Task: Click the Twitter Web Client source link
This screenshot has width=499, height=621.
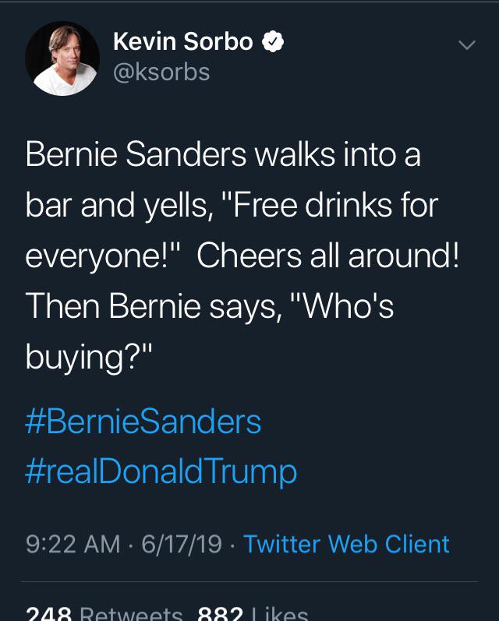Action: point(346,543)
